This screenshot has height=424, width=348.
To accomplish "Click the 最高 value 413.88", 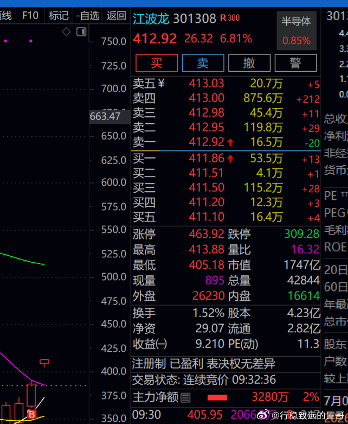I will (207, 249).
